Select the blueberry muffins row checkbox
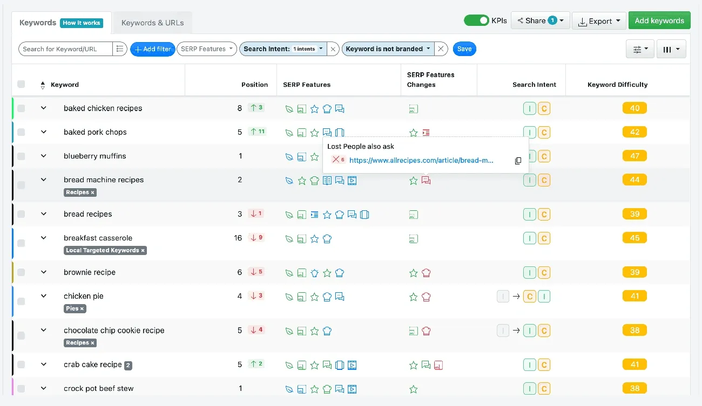Viewport: 702px width, 406px height. (x=21, y=156)
